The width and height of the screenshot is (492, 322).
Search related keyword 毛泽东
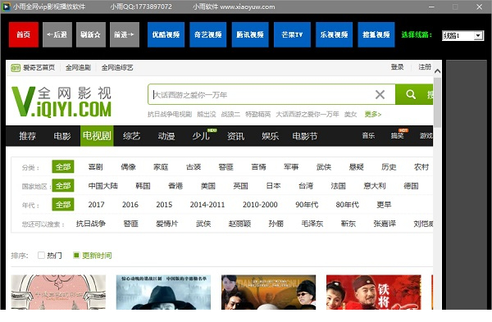point(312,224)
